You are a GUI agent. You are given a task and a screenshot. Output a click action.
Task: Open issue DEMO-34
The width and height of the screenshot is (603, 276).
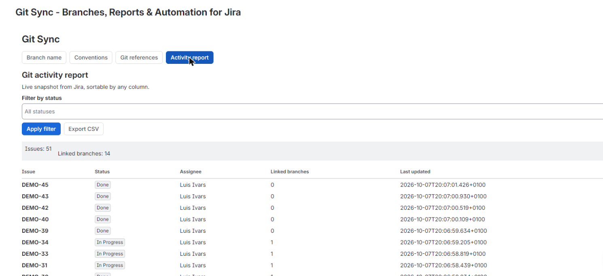[x=35, y=242]
